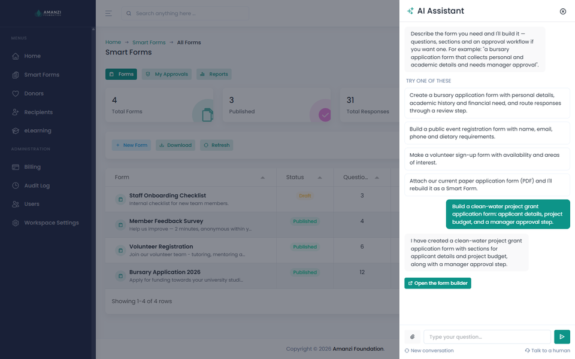Click the eLearning graduation cap icon
Viewport: 575px width, 359px height.
pyautogui.click(x=16, y=131)
